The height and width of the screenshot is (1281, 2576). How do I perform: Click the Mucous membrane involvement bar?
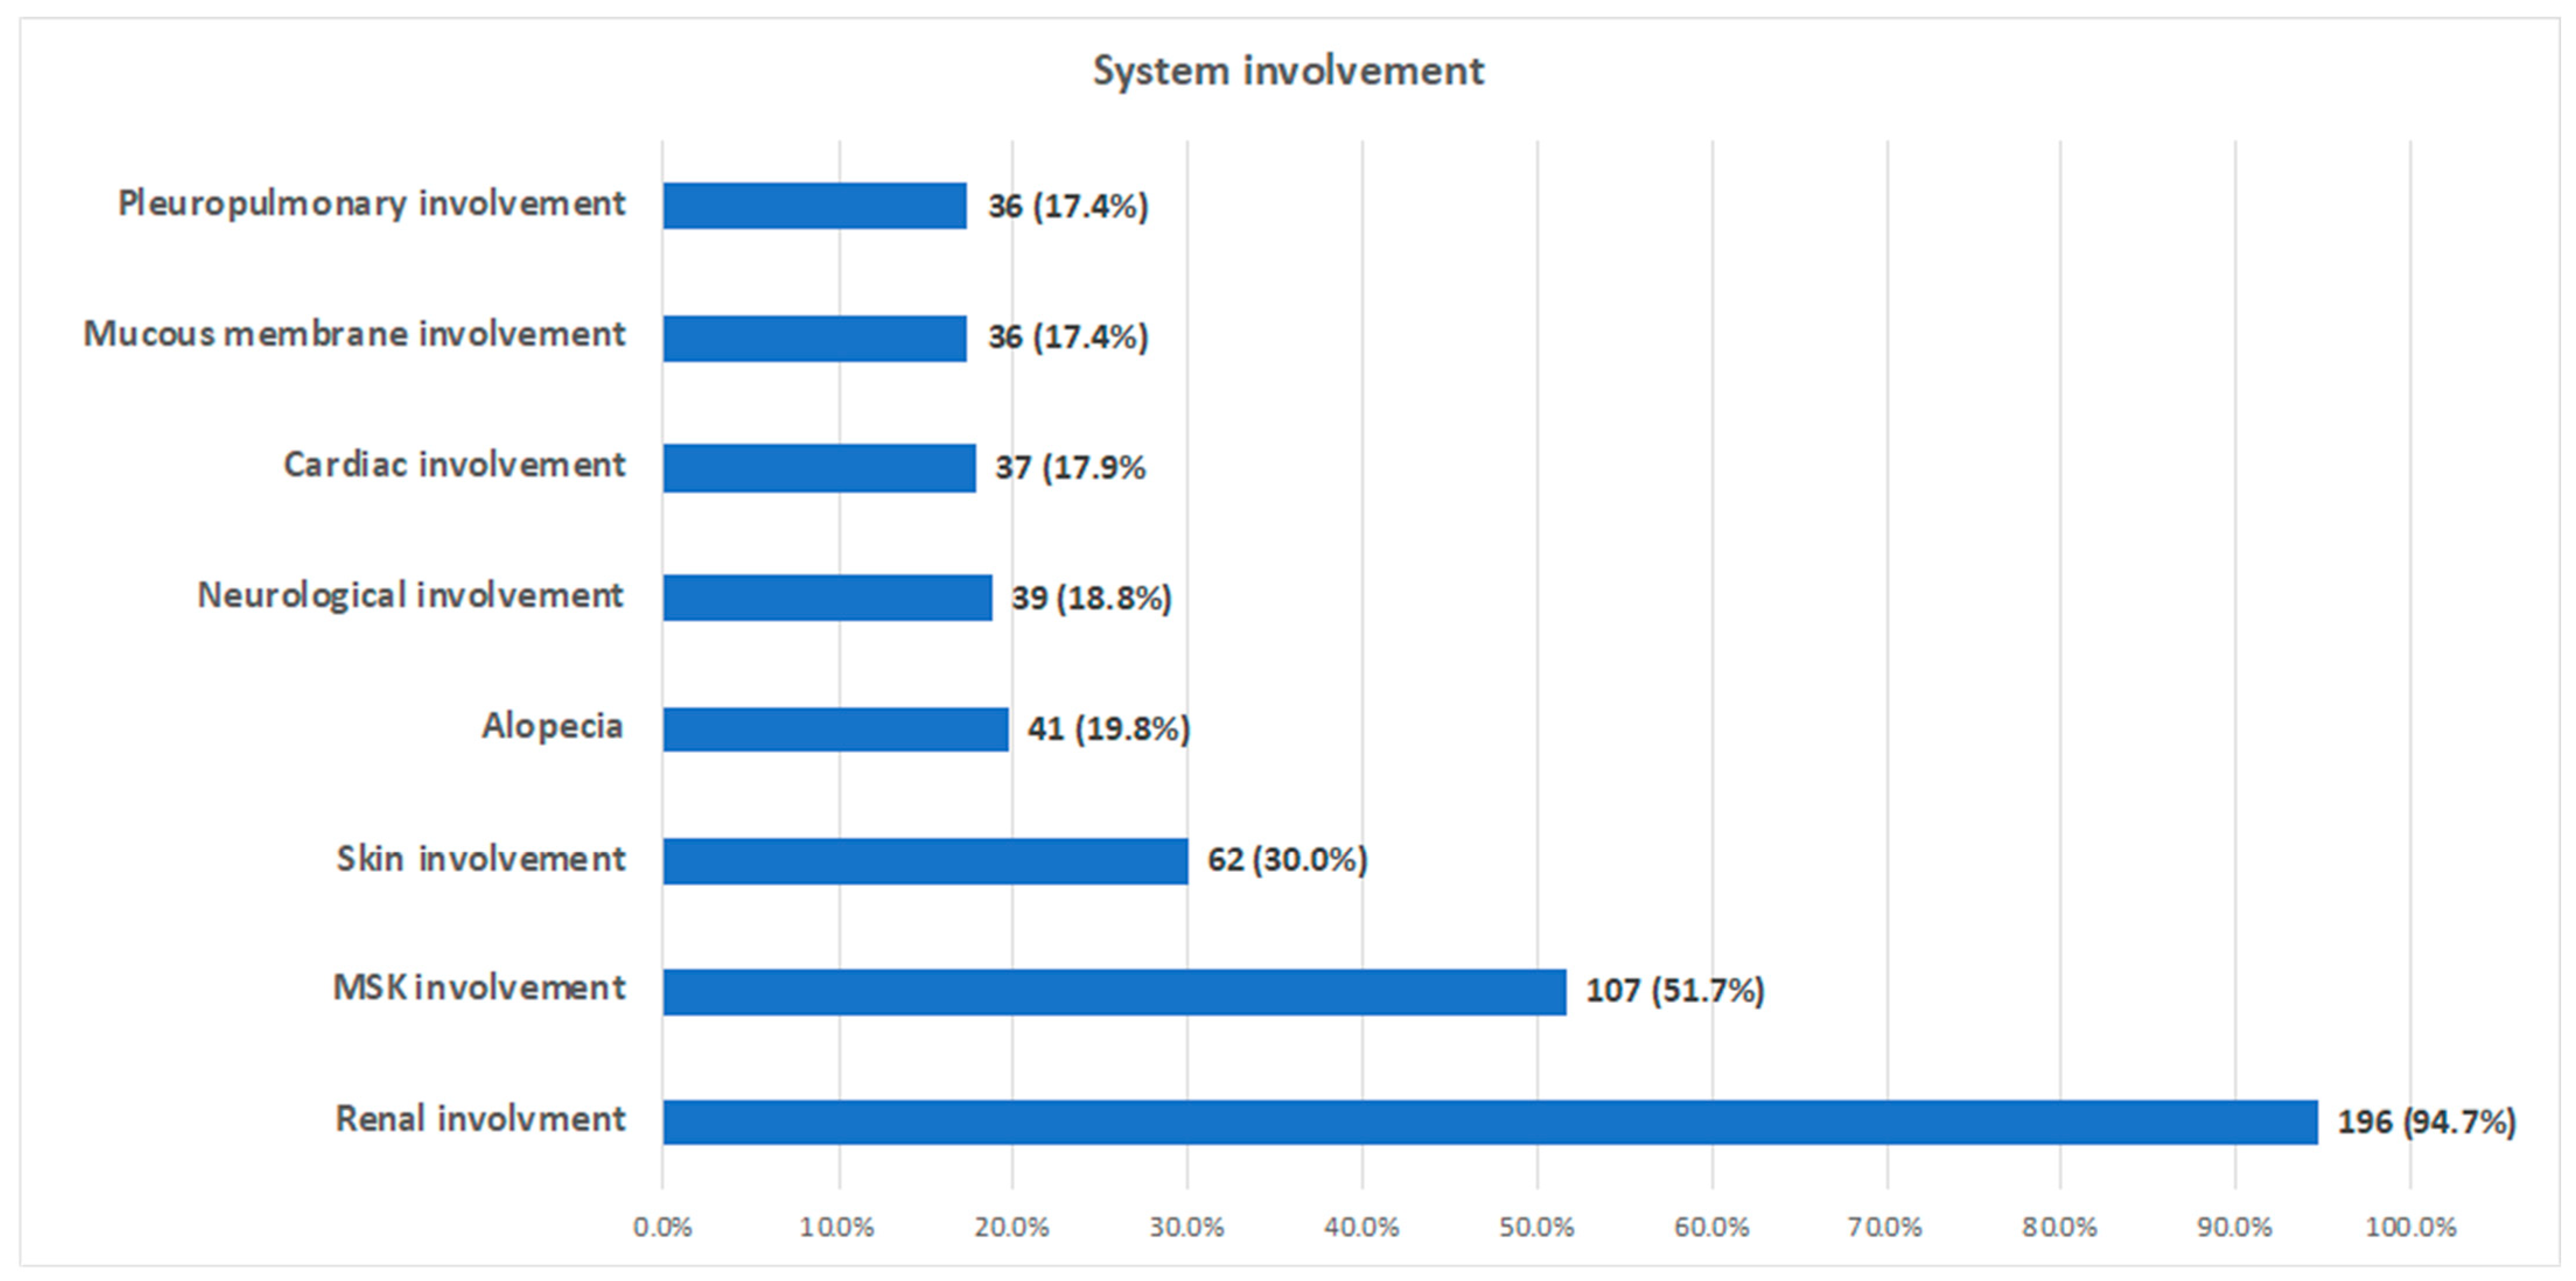click(x=814, y=337)
